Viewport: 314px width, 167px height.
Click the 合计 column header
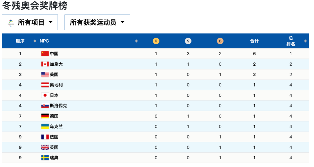tap(254, 41)
